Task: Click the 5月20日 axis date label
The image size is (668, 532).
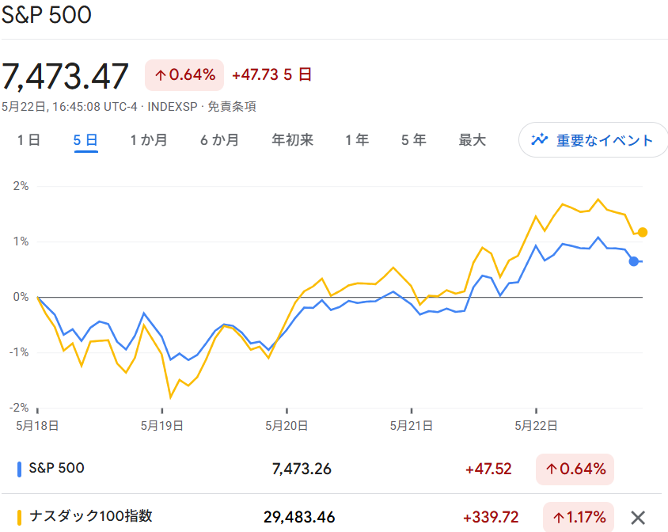Action: click(x=287, y=425)
